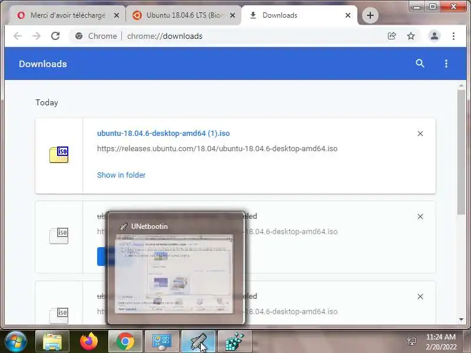This screenshot has width=471, height=353.
Task: Reload the Downloads page
Action: 55,36
